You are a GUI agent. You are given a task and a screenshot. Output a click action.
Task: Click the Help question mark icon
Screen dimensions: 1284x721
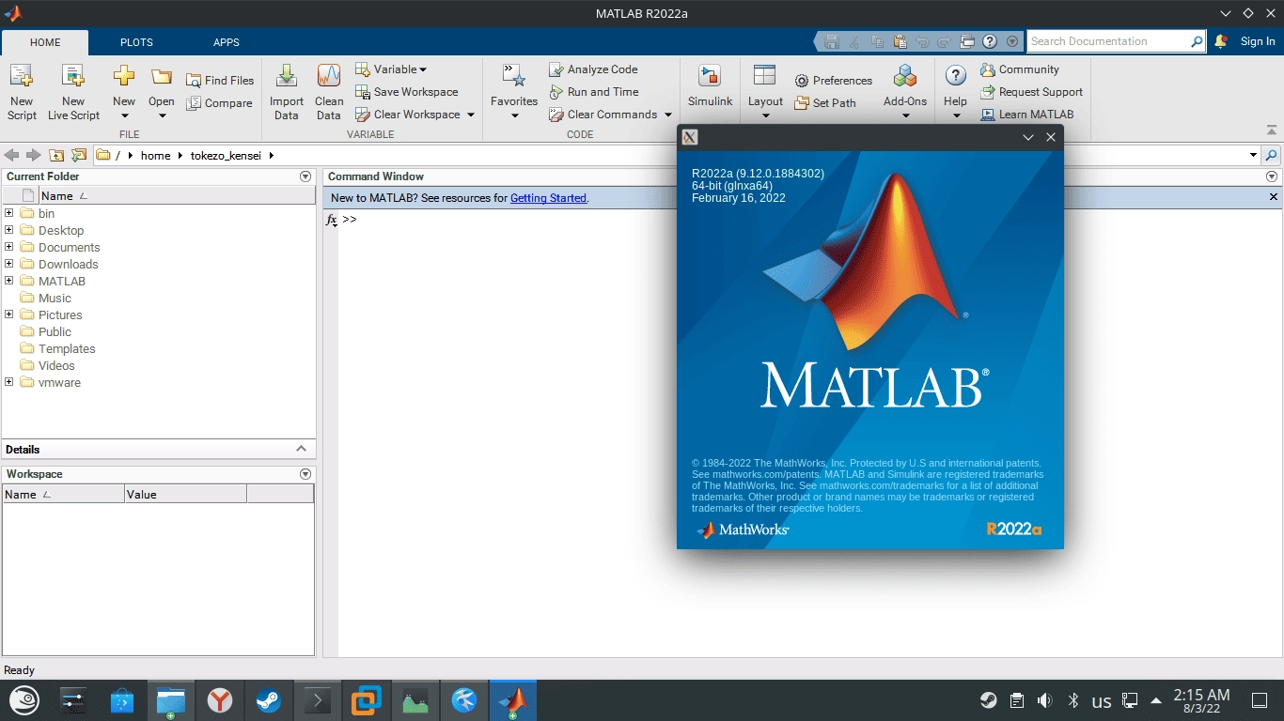click(x=955, y=76)
